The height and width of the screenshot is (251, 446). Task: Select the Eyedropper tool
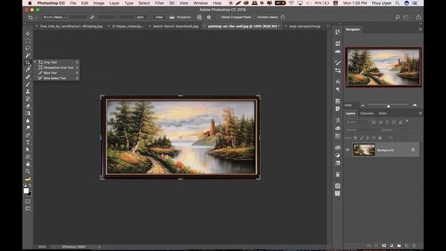[x=28, y=70]
